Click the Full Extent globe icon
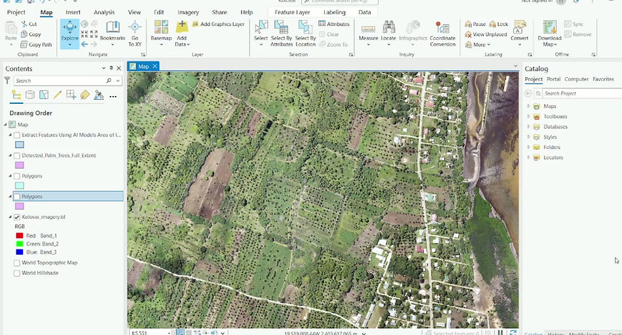This screenshot has width=622, height=335. 84,24
